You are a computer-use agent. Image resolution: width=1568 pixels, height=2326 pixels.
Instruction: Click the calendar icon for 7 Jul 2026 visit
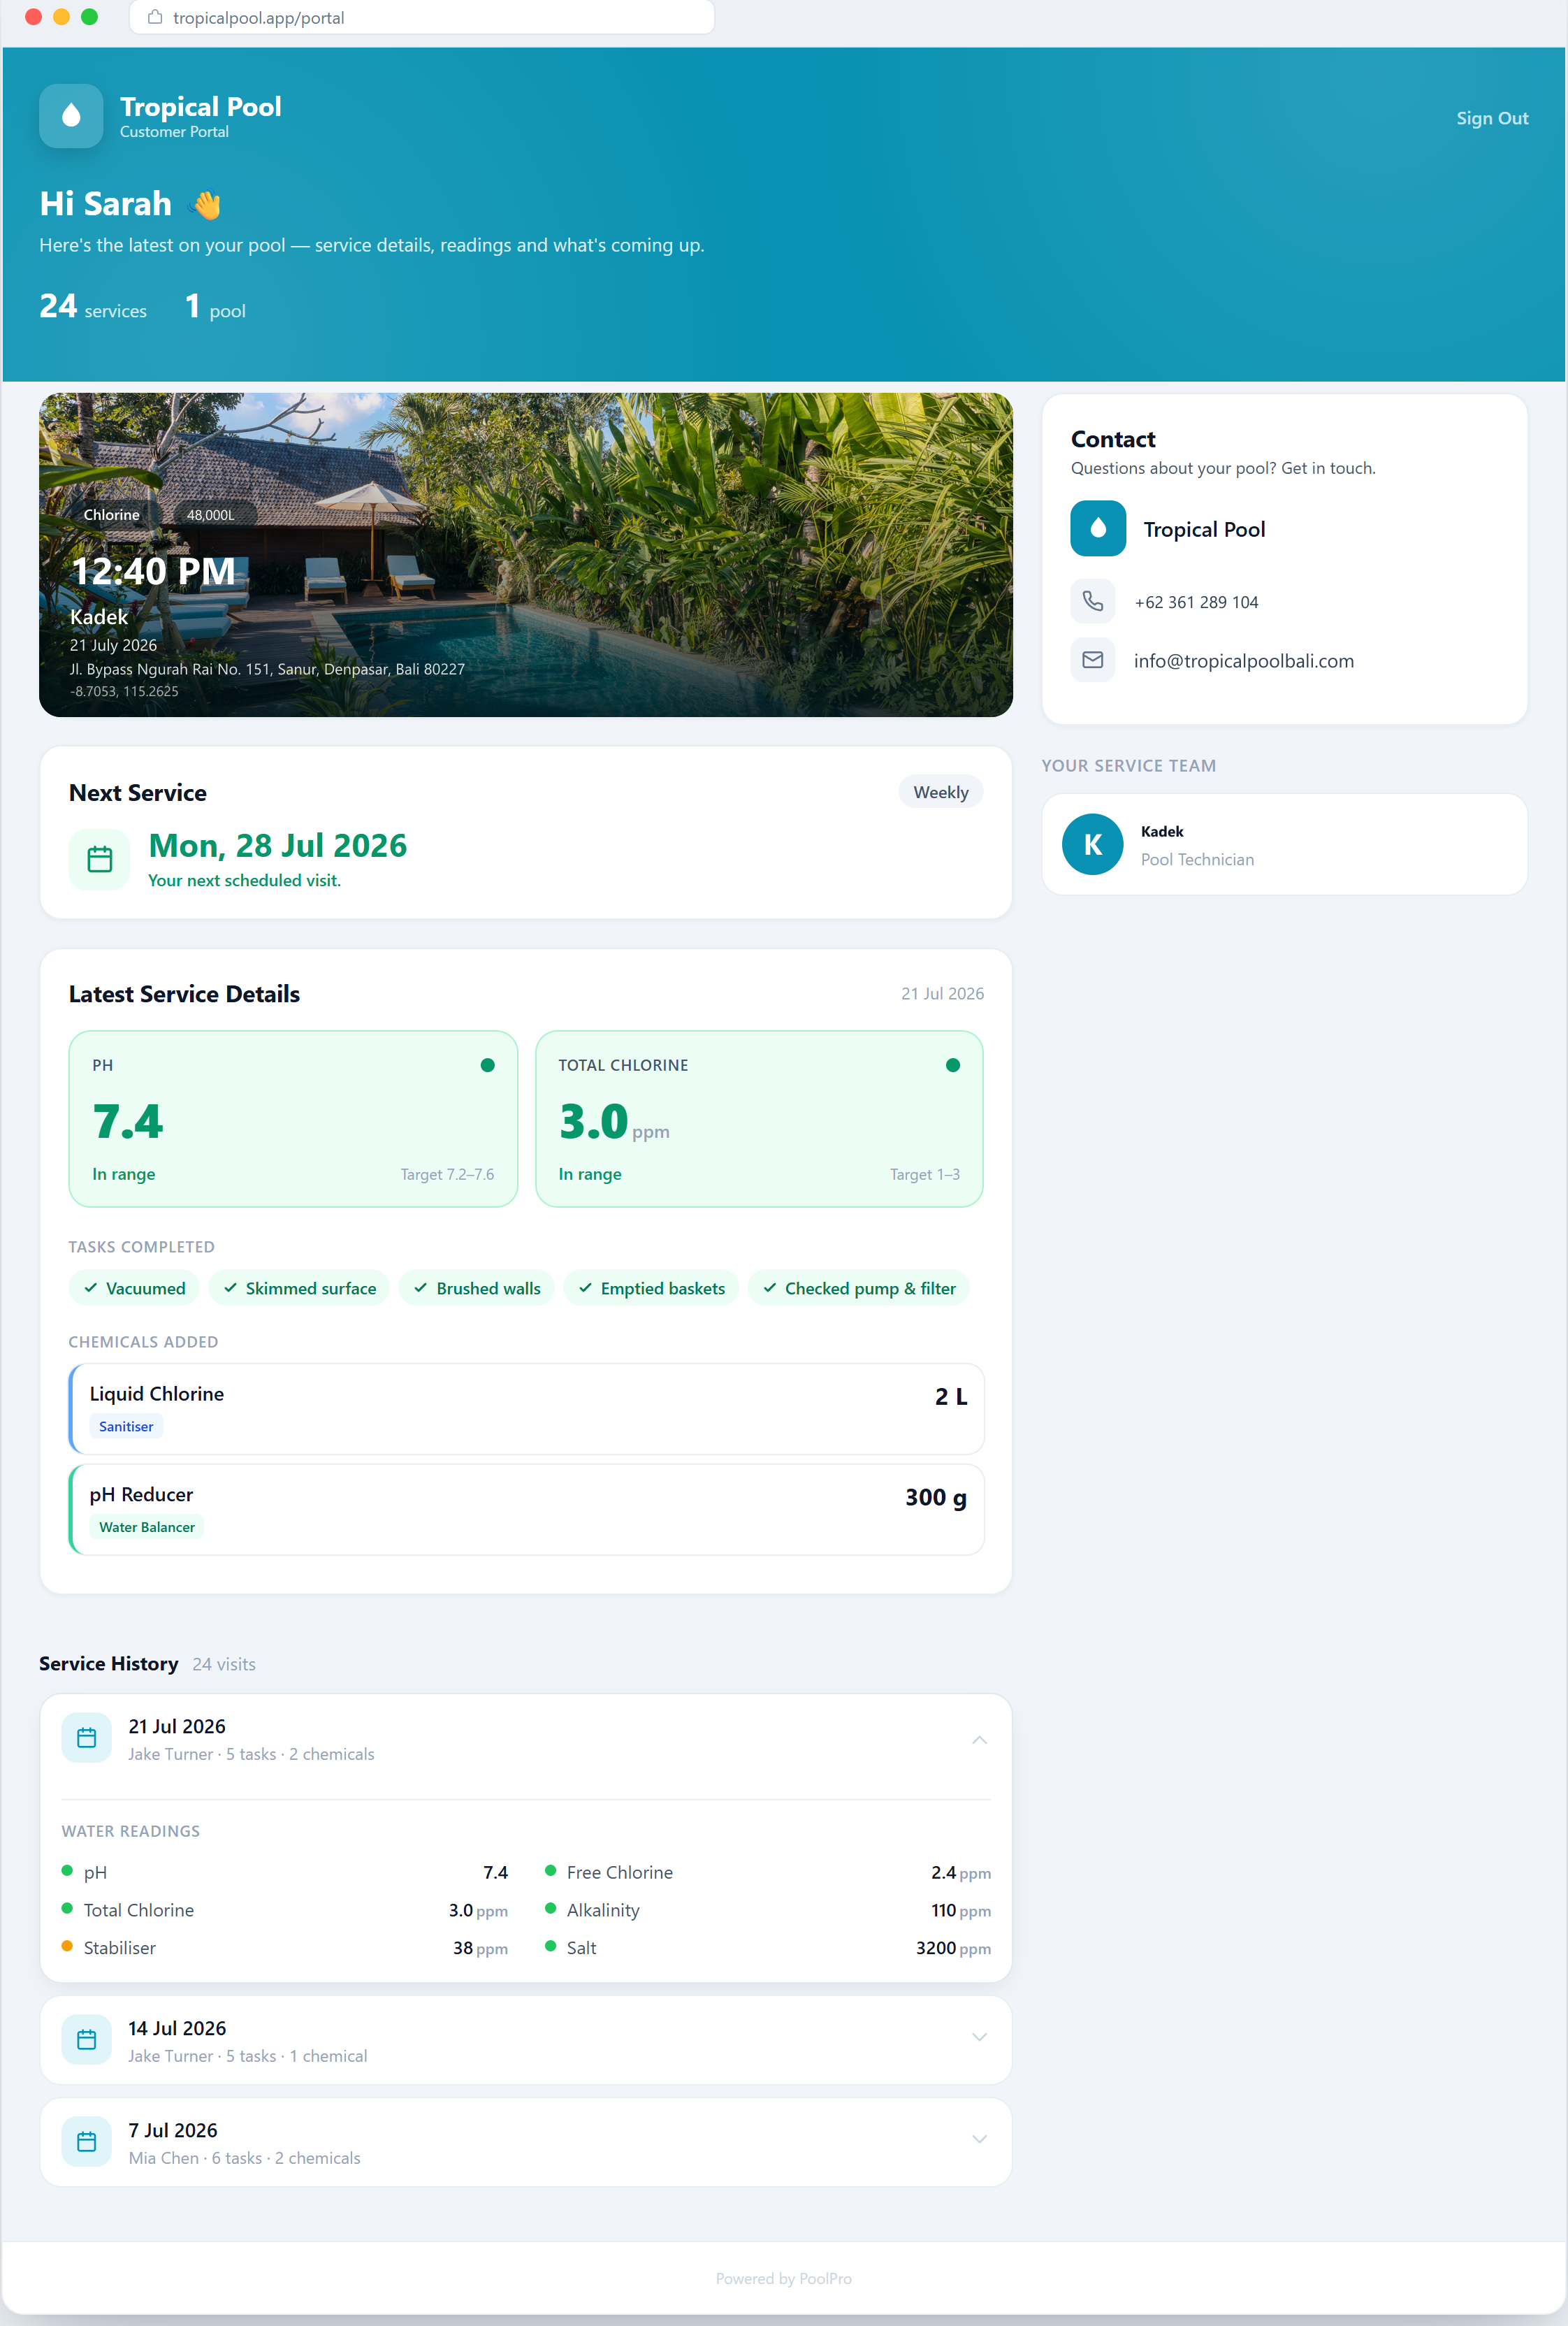point(87,2142)
